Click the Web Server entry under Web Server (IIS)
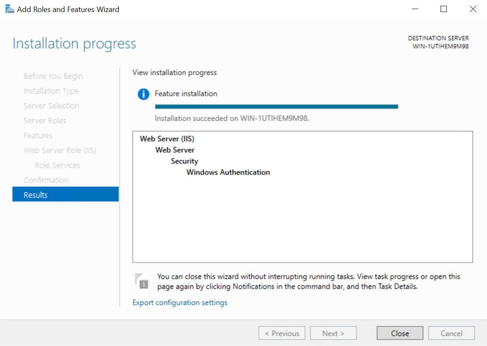Image resolution: width=487 pixels, height=346 pixels. click(175, 150)
